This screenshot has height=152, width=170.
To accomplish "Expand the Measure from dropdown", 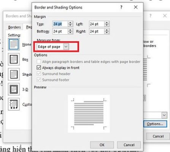I will [x=66, y=47].
